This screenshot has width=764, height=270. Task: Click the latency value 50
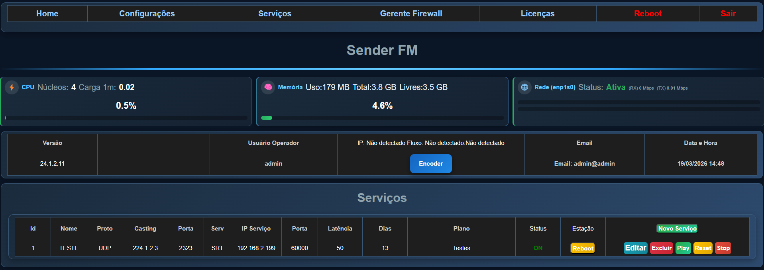(x=340, y=248)
